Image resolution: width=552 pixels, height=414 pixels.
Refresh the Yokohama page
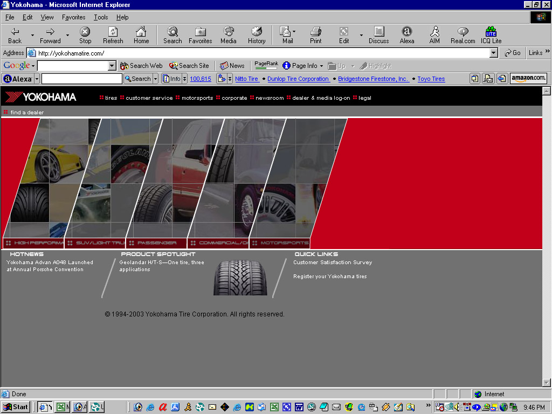click(113, 35)
